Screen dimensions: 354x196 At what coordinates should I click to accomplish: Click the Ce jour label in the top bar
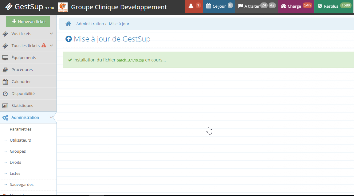(x=219, y=6)
